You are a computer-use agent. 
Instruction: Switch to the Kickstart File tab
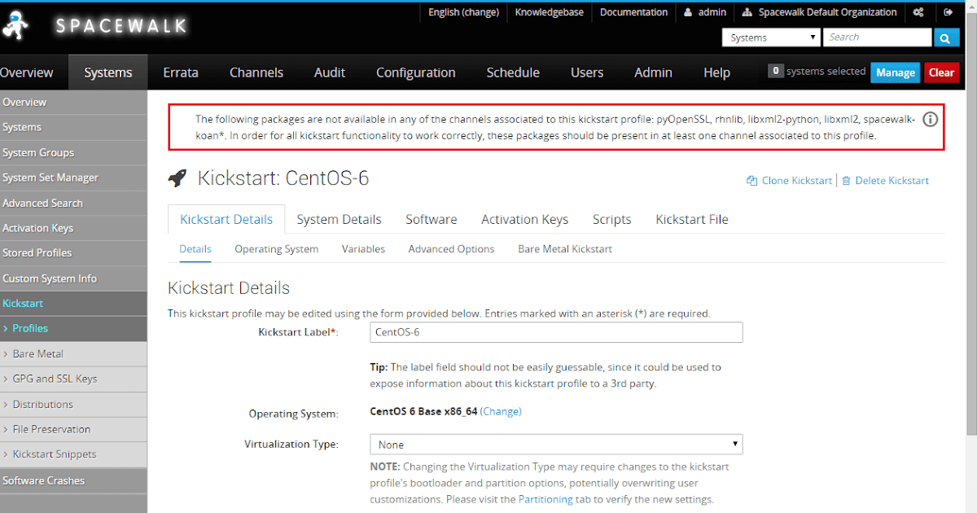pos(692,219)
